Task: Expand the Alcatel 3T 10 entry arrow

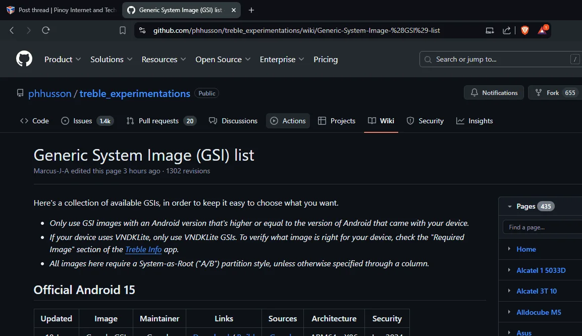Action: tap(509, 291)
